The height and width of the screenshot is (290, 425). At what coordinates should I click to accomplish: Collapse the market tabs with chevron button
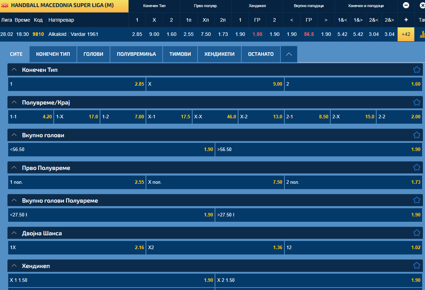289,54
